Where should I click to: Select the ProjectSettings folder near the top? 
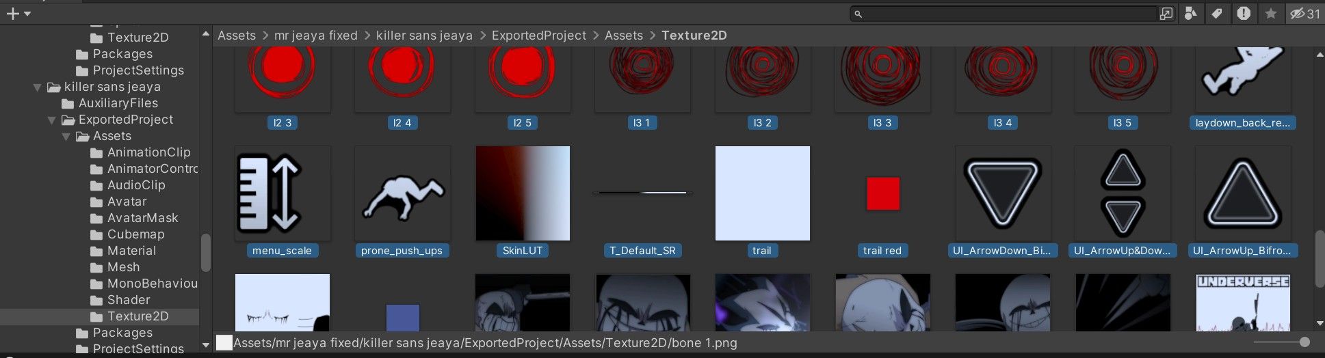129,70
